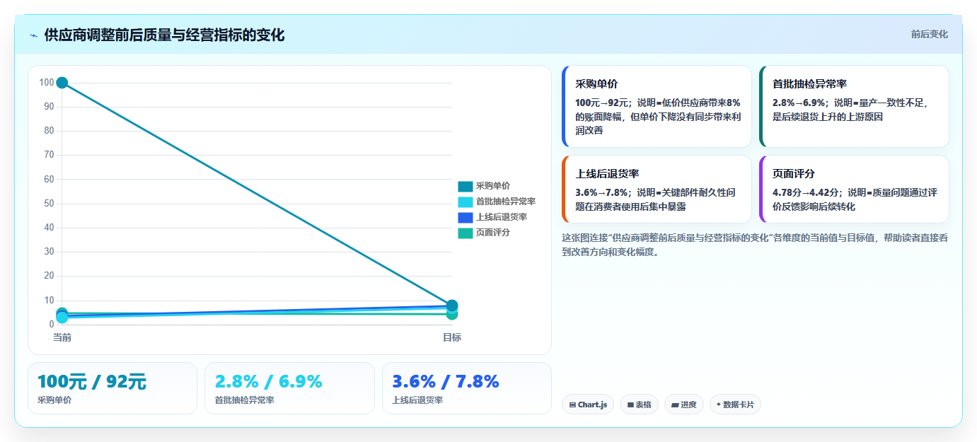Image resolution: width=977 pixels, height=442 pixels.
Task: Open the 页面评分 explanation card
Action: point(854,189)
